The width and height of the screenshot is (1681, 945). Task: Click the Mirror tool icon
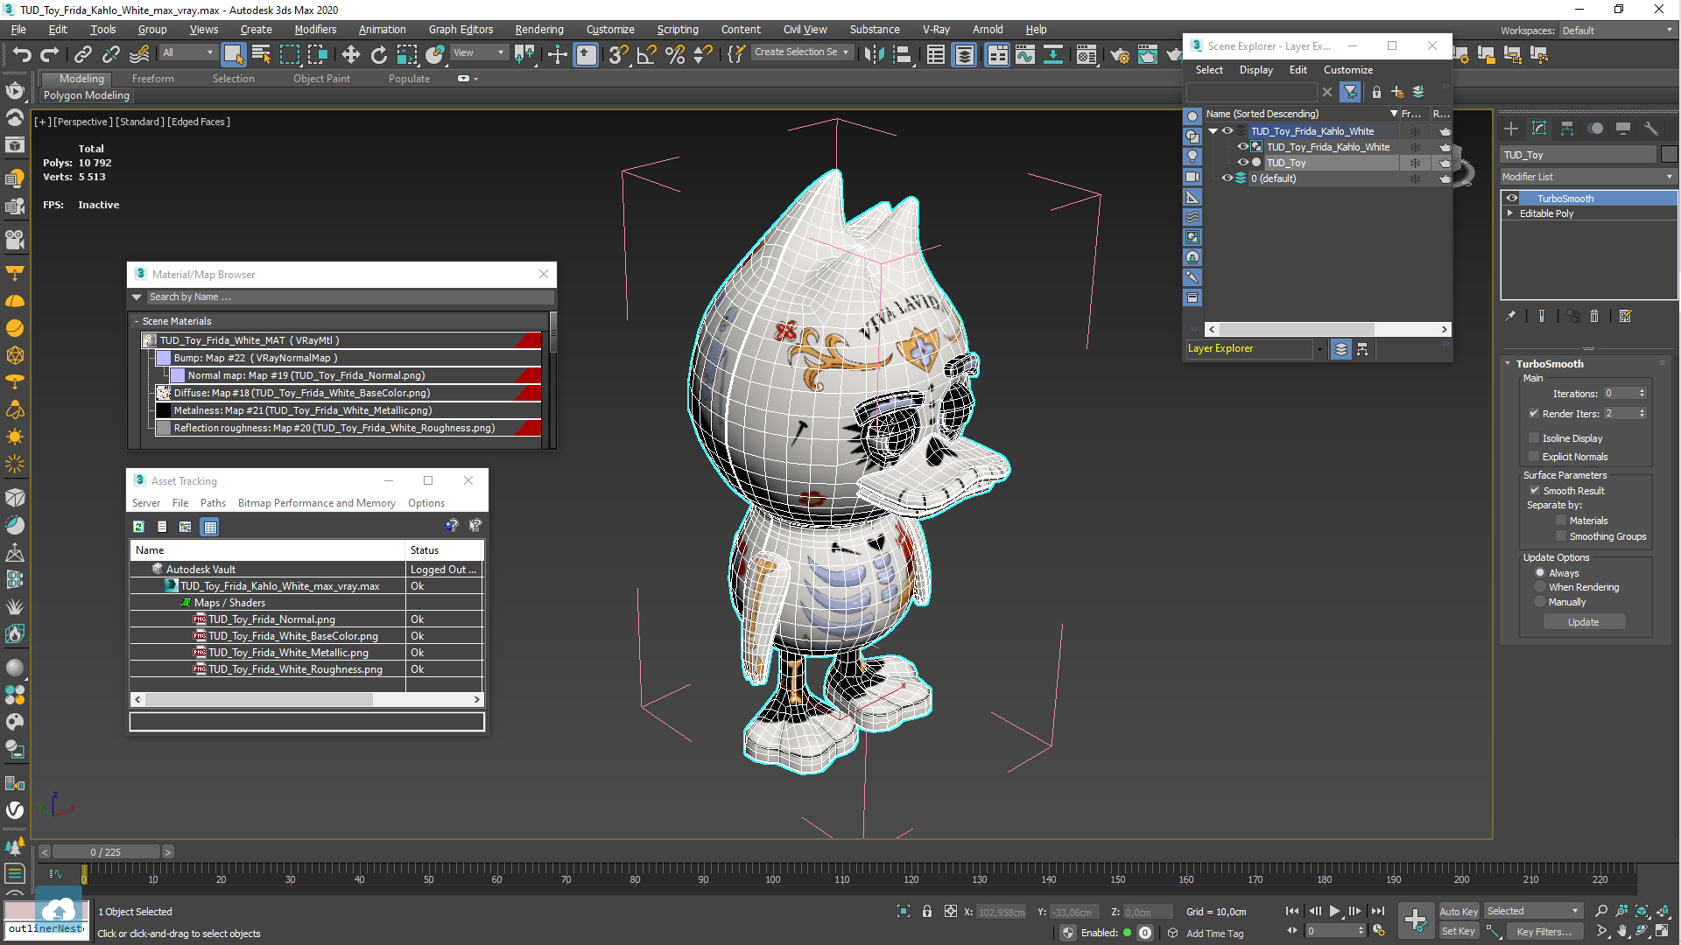click(874, 54)
